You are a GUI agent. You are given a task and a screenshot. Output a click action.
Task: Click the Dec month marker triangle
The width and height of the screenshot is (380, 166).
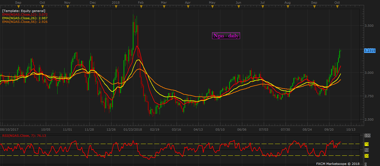(x=92, y=6)
